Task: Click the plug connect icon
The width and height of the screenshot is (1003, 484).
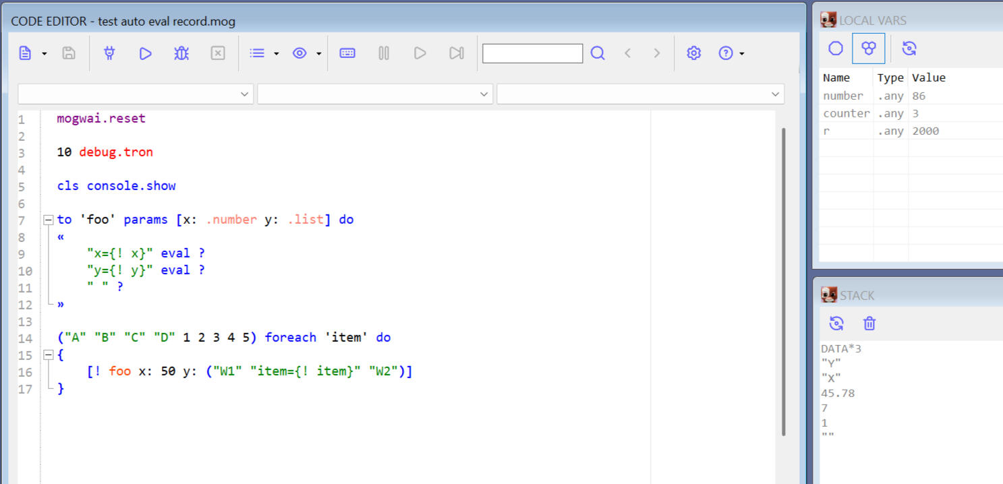Action: click(109, 53)
